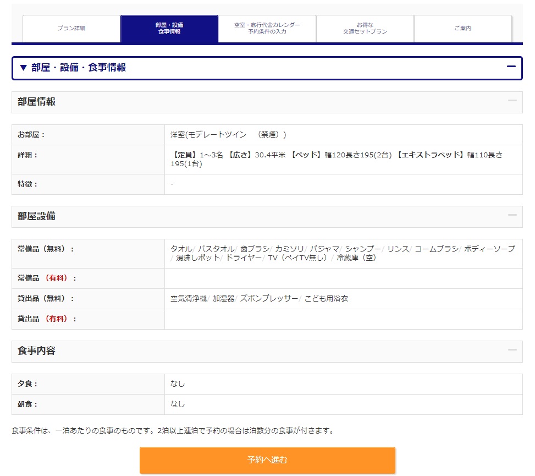Go to the ご案内 tab

(x=462, y=28)
